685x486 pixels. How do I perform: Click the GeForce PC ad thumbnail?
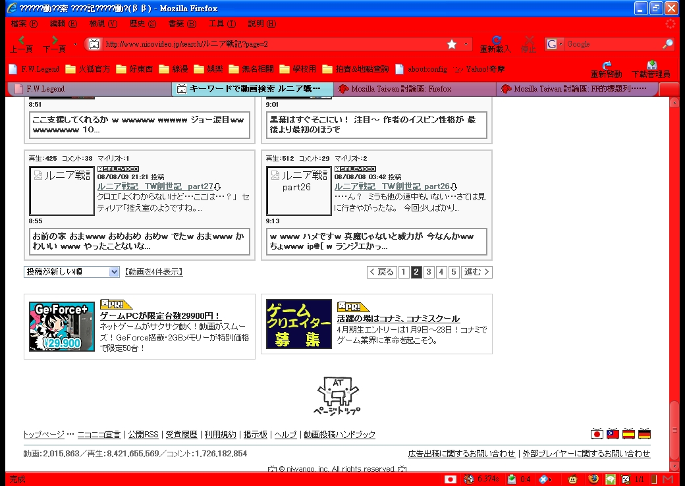(62, 326)
